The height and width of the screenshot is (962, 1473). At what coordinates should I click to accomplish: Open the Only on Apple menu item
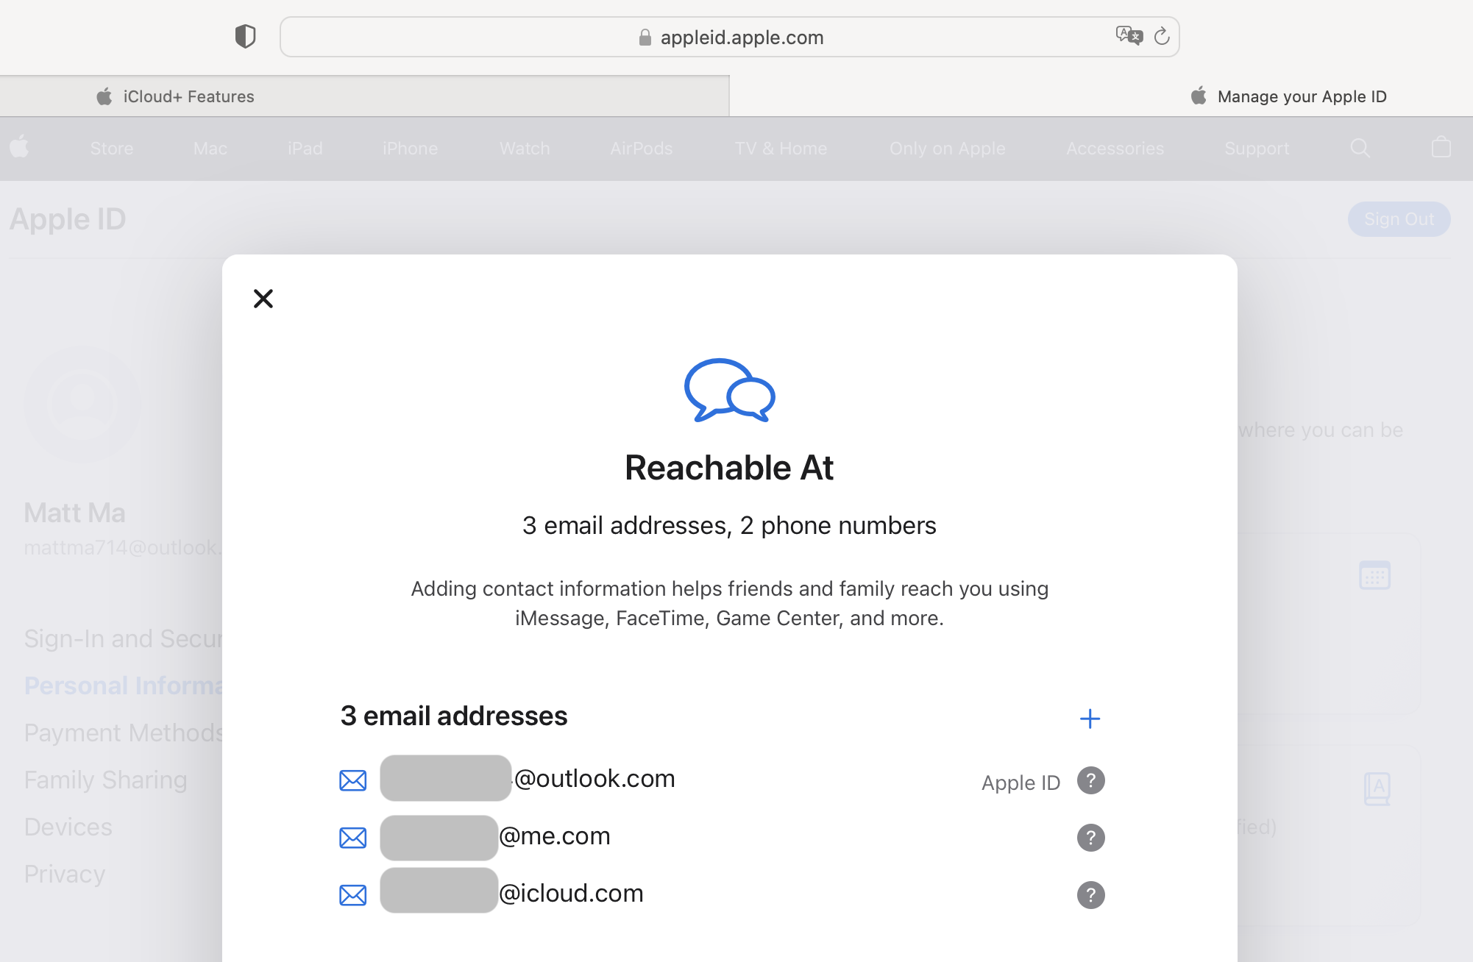click(947, 149)
